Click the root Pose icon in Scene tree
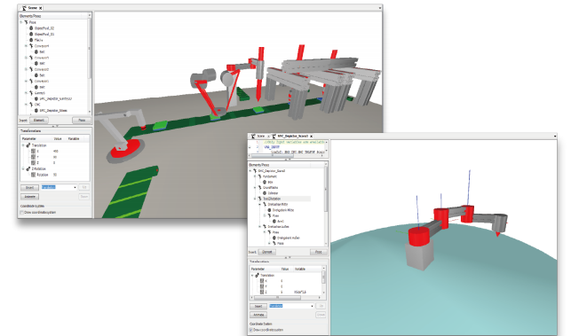Viewport: 571px width, 336px height. [x=26, y=22]
